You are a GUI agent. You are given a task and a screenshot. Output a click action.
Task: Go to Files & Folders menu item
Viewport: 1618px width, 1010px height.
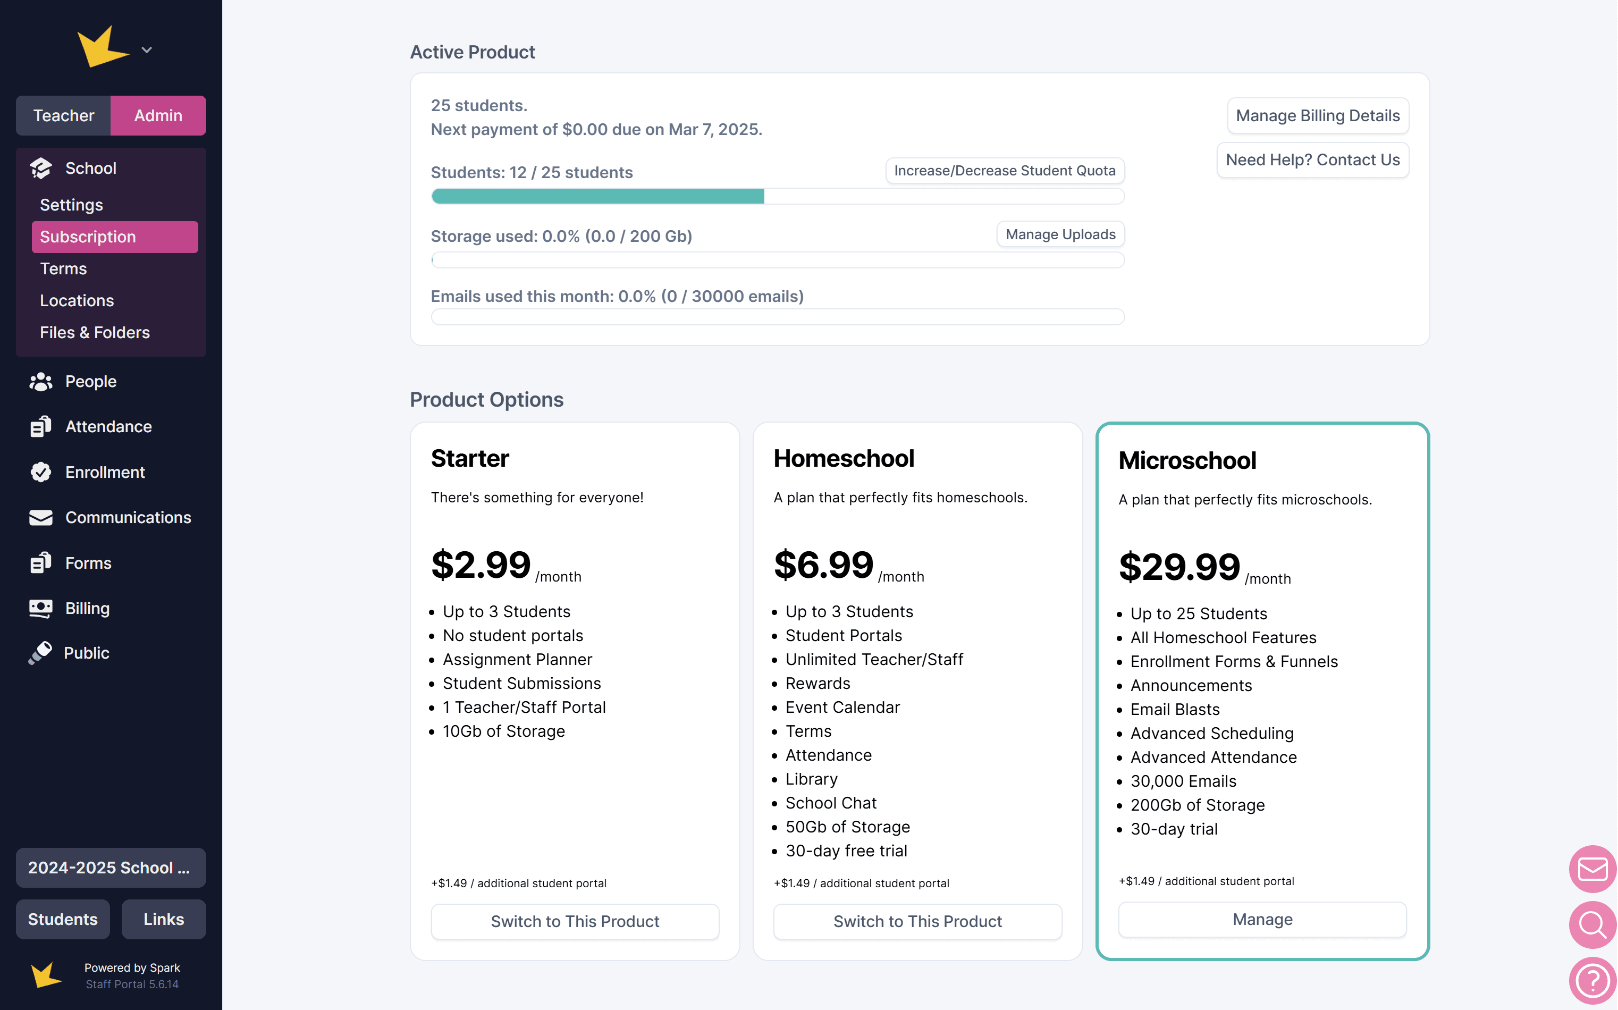pyautogui.click(x=95, y=333)
